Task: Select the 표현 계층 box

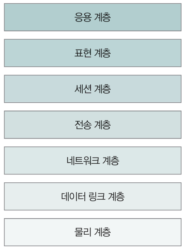Action: (93, 53)
